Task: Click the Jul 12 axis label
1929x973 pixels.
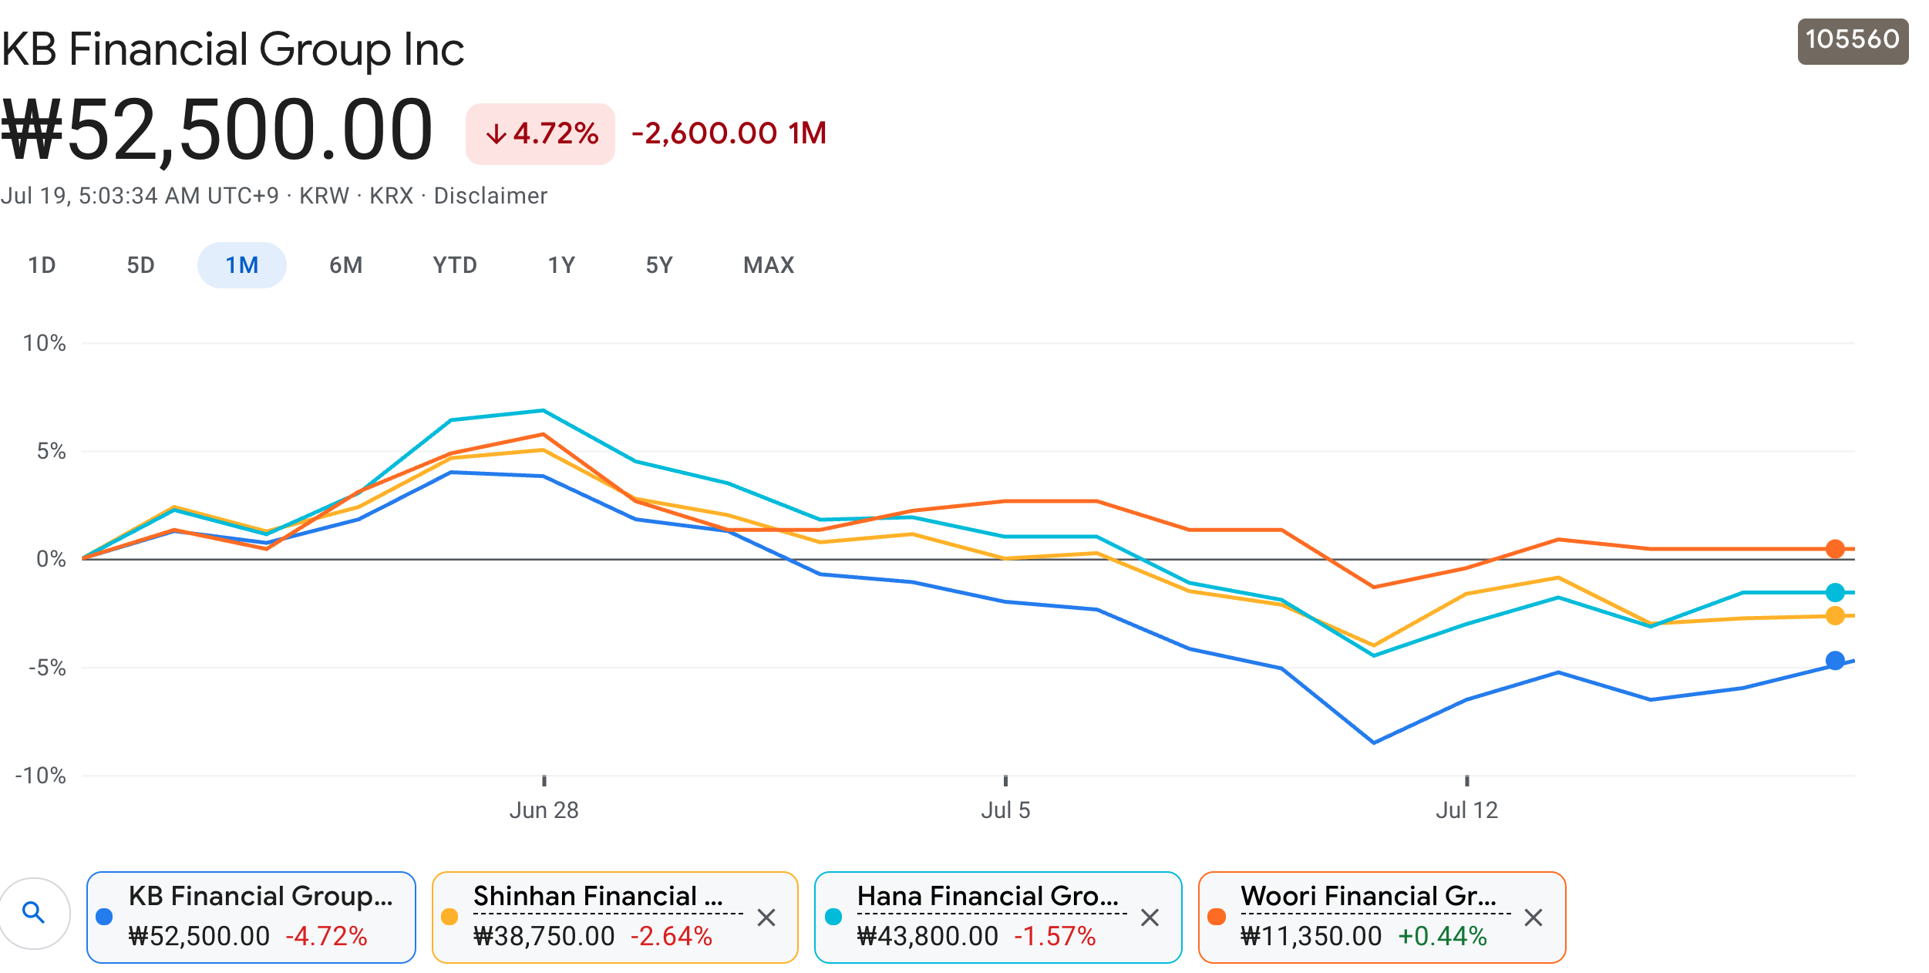Action: coord(1466,810)
